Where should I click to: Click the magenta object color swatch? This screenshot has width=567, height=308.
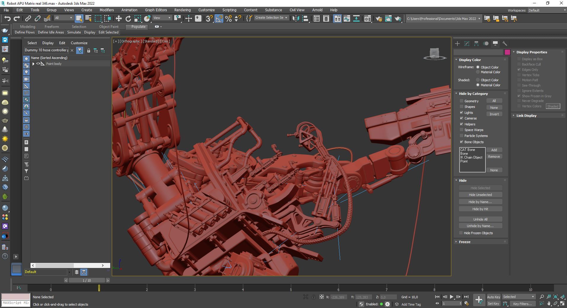507,52
